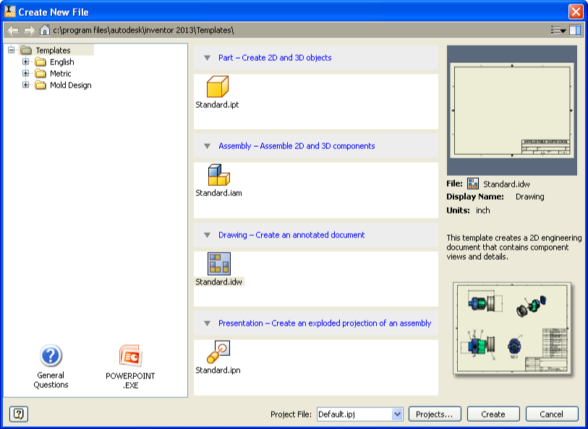Open the Project File dropdown
588x429 pixels.
coord(397,415)
